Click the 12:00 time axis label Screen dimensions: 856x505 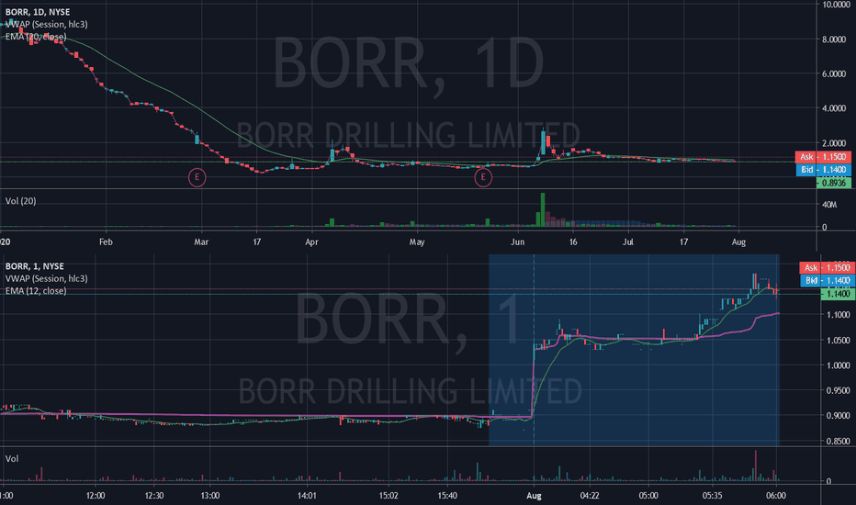(x=96, y=496)
